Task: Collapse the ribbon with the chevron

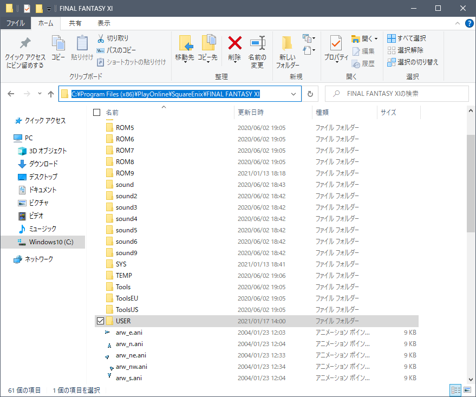Action: pos(458,23)
